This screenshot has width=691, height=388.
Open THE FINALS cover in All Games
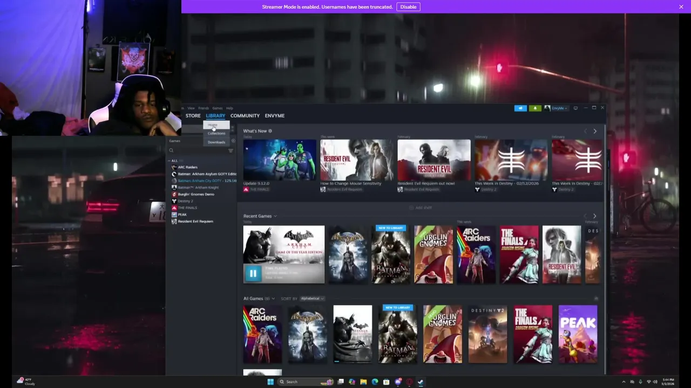click(x=533, y=334)
